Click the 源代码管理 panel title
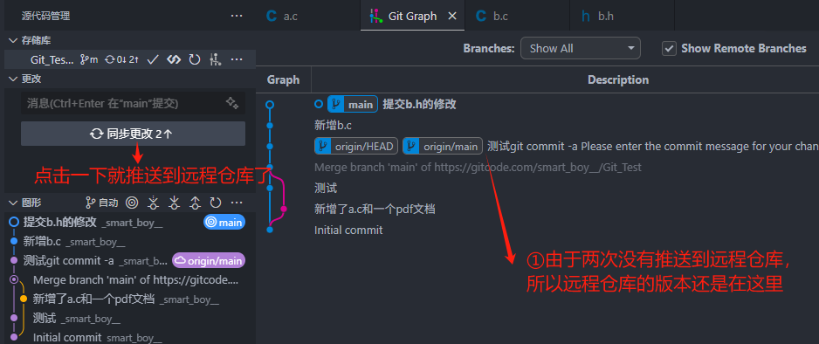819x344 pixels. tap(46, 16)
